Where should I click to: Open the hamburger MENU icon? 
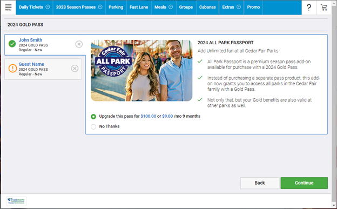(x=8, y=7)
